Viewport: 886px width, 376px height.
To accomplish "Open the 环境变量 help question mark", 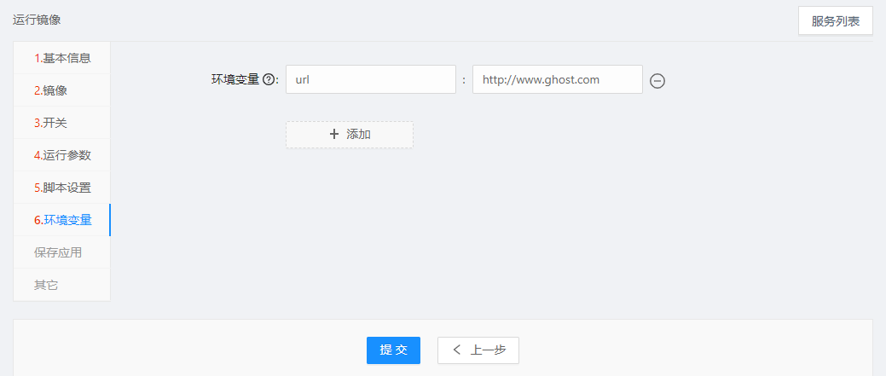I will pyautogui.click(x=269, y=79).
